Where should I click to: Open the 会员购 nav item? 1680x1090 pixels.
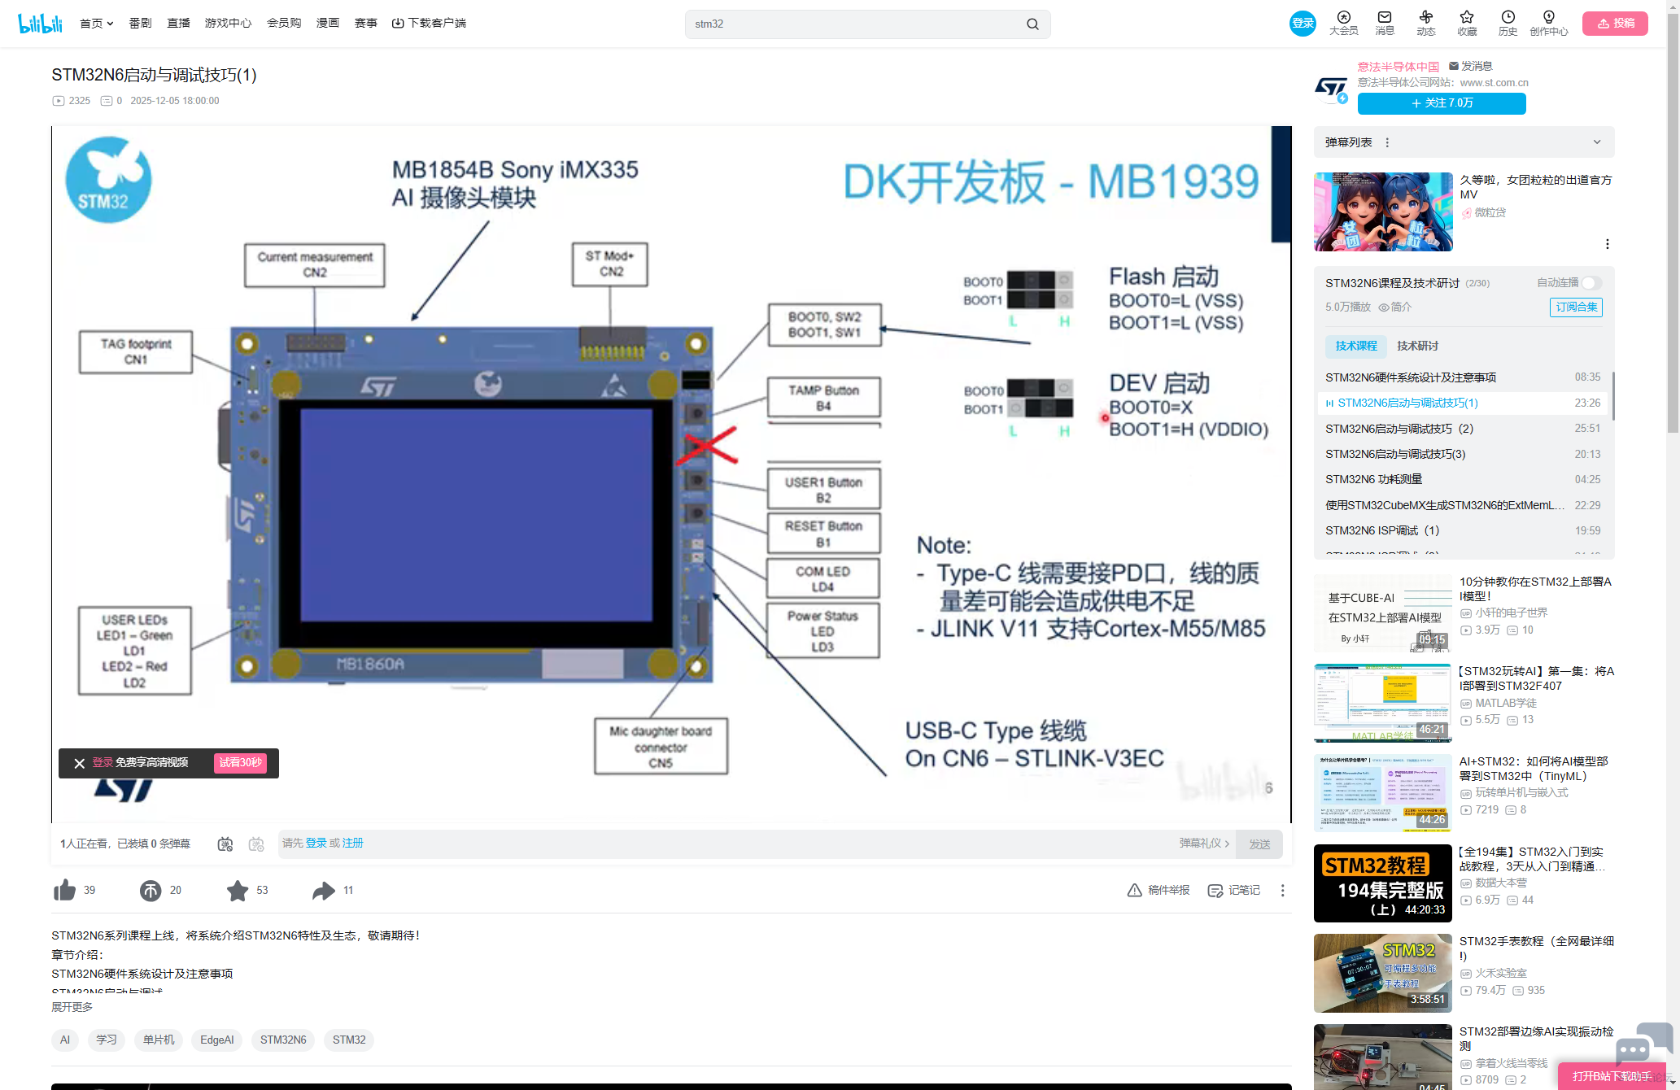point(284,24)
